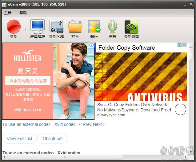Click the Sound microphone icon
Image resolution: width=196 pixels, height=162 pixels.
pyautogui.click(x=113, y=27)
